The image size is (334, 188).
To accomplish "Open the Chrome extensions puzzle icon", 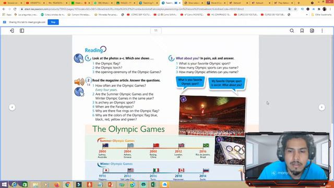I will click(319, 9).
